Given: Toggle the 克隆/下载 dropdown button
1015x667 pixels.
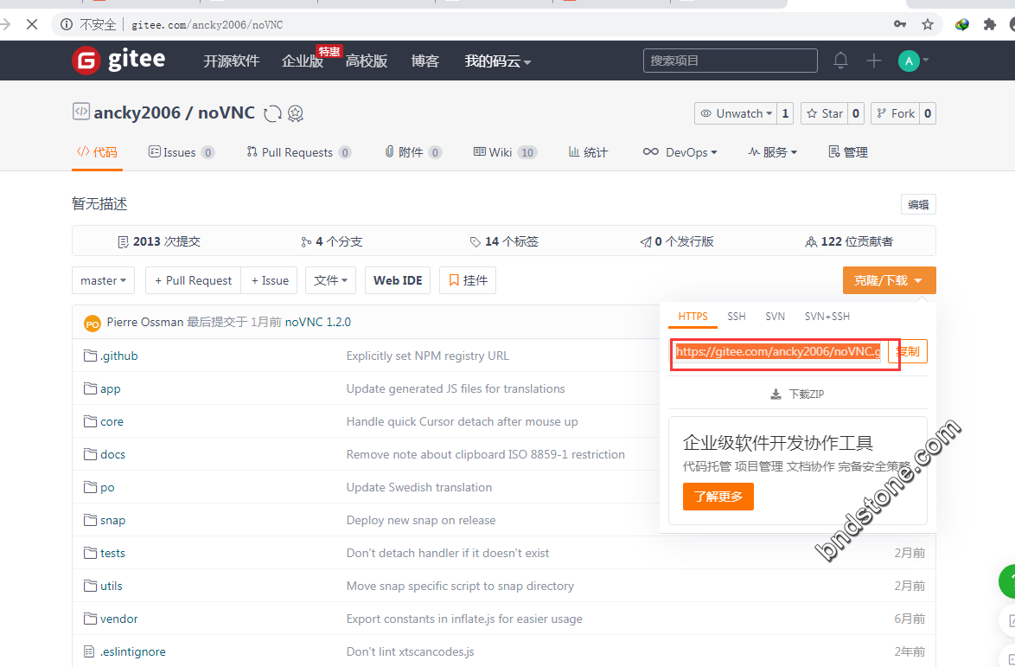Looking at the screenshot, I should point(889,280).
